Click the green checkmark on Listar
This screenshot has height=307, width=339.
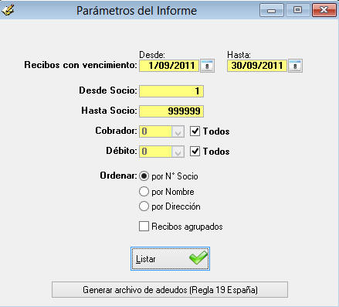[198, 258]
